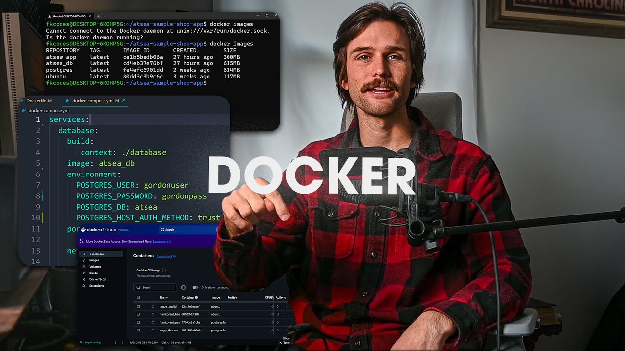Screen dimensions: 625x351
Task: Click 'POSTGRES_PASSWORD' line in the editor
Action: pyautogui.click(x=142, y=196)
